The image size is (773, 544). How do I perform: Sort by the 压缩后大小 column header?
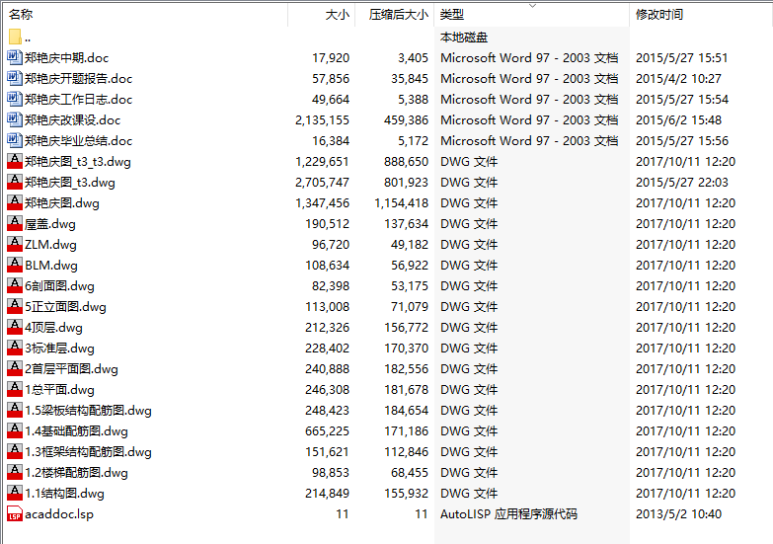click(x=394, y=14)
